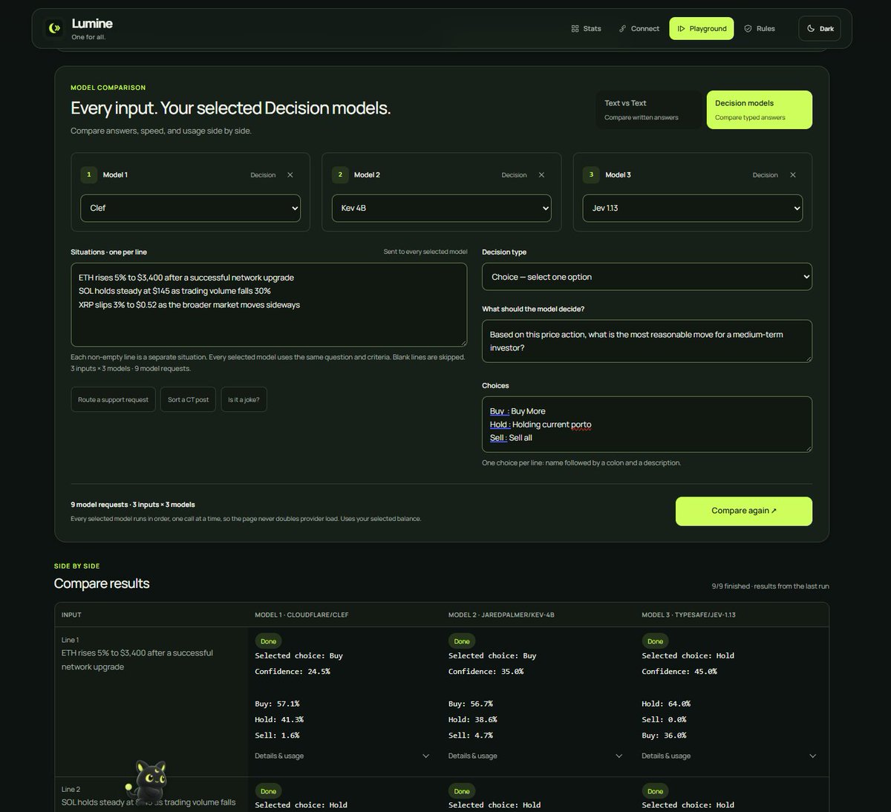
Task: Select the Decision models mode
Action: click(759, 110)
